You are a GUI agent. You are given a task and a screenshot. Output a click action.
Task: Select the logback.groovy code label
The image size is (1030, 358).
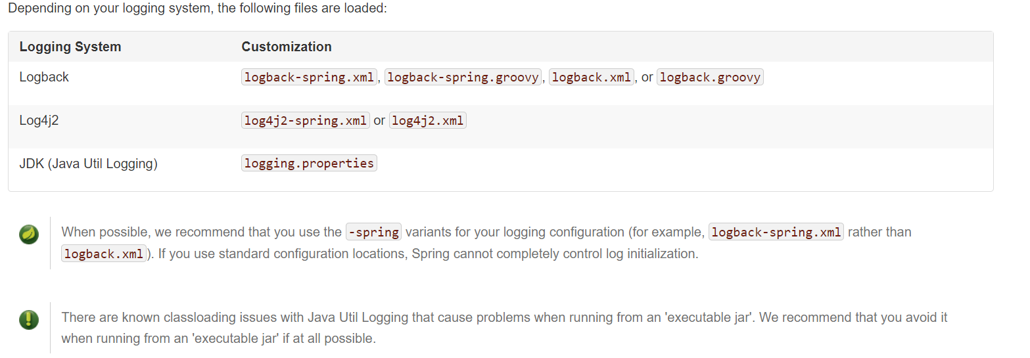click(710, 77)
